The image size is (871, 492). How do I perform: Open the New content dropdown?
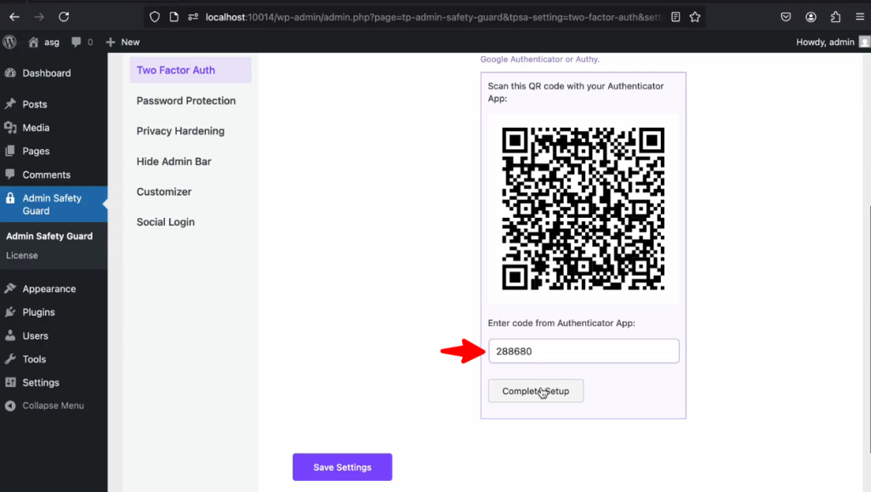pyautogui.click(x=122, y=42)
